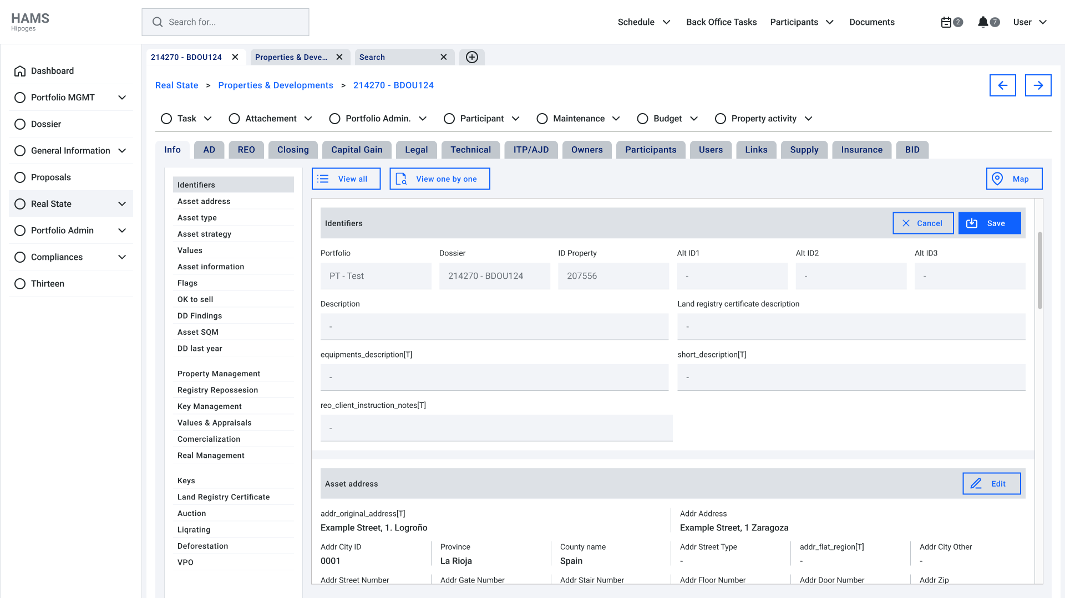
Task: Open the calendar icon with badge
Action: (946, 22)
